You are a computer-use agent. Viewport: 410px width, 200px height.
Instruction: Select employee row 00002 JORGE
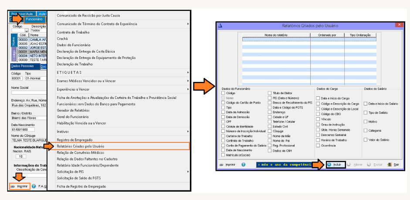coord(32,48)
